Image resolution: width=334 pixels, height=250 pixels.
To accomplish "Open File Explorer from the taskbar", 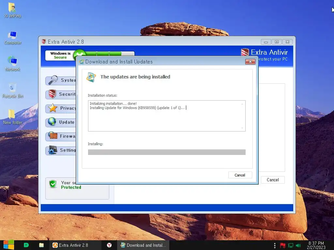I will [41, 245].
